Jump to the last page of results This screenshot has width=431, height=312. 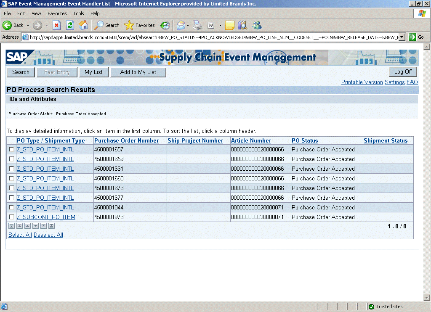[51, 226]
